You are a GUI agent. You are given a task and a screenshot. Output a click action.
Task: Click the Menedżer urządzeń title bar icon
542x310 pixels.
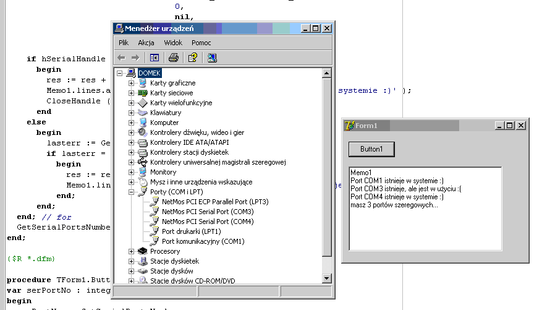pos(119,28)
